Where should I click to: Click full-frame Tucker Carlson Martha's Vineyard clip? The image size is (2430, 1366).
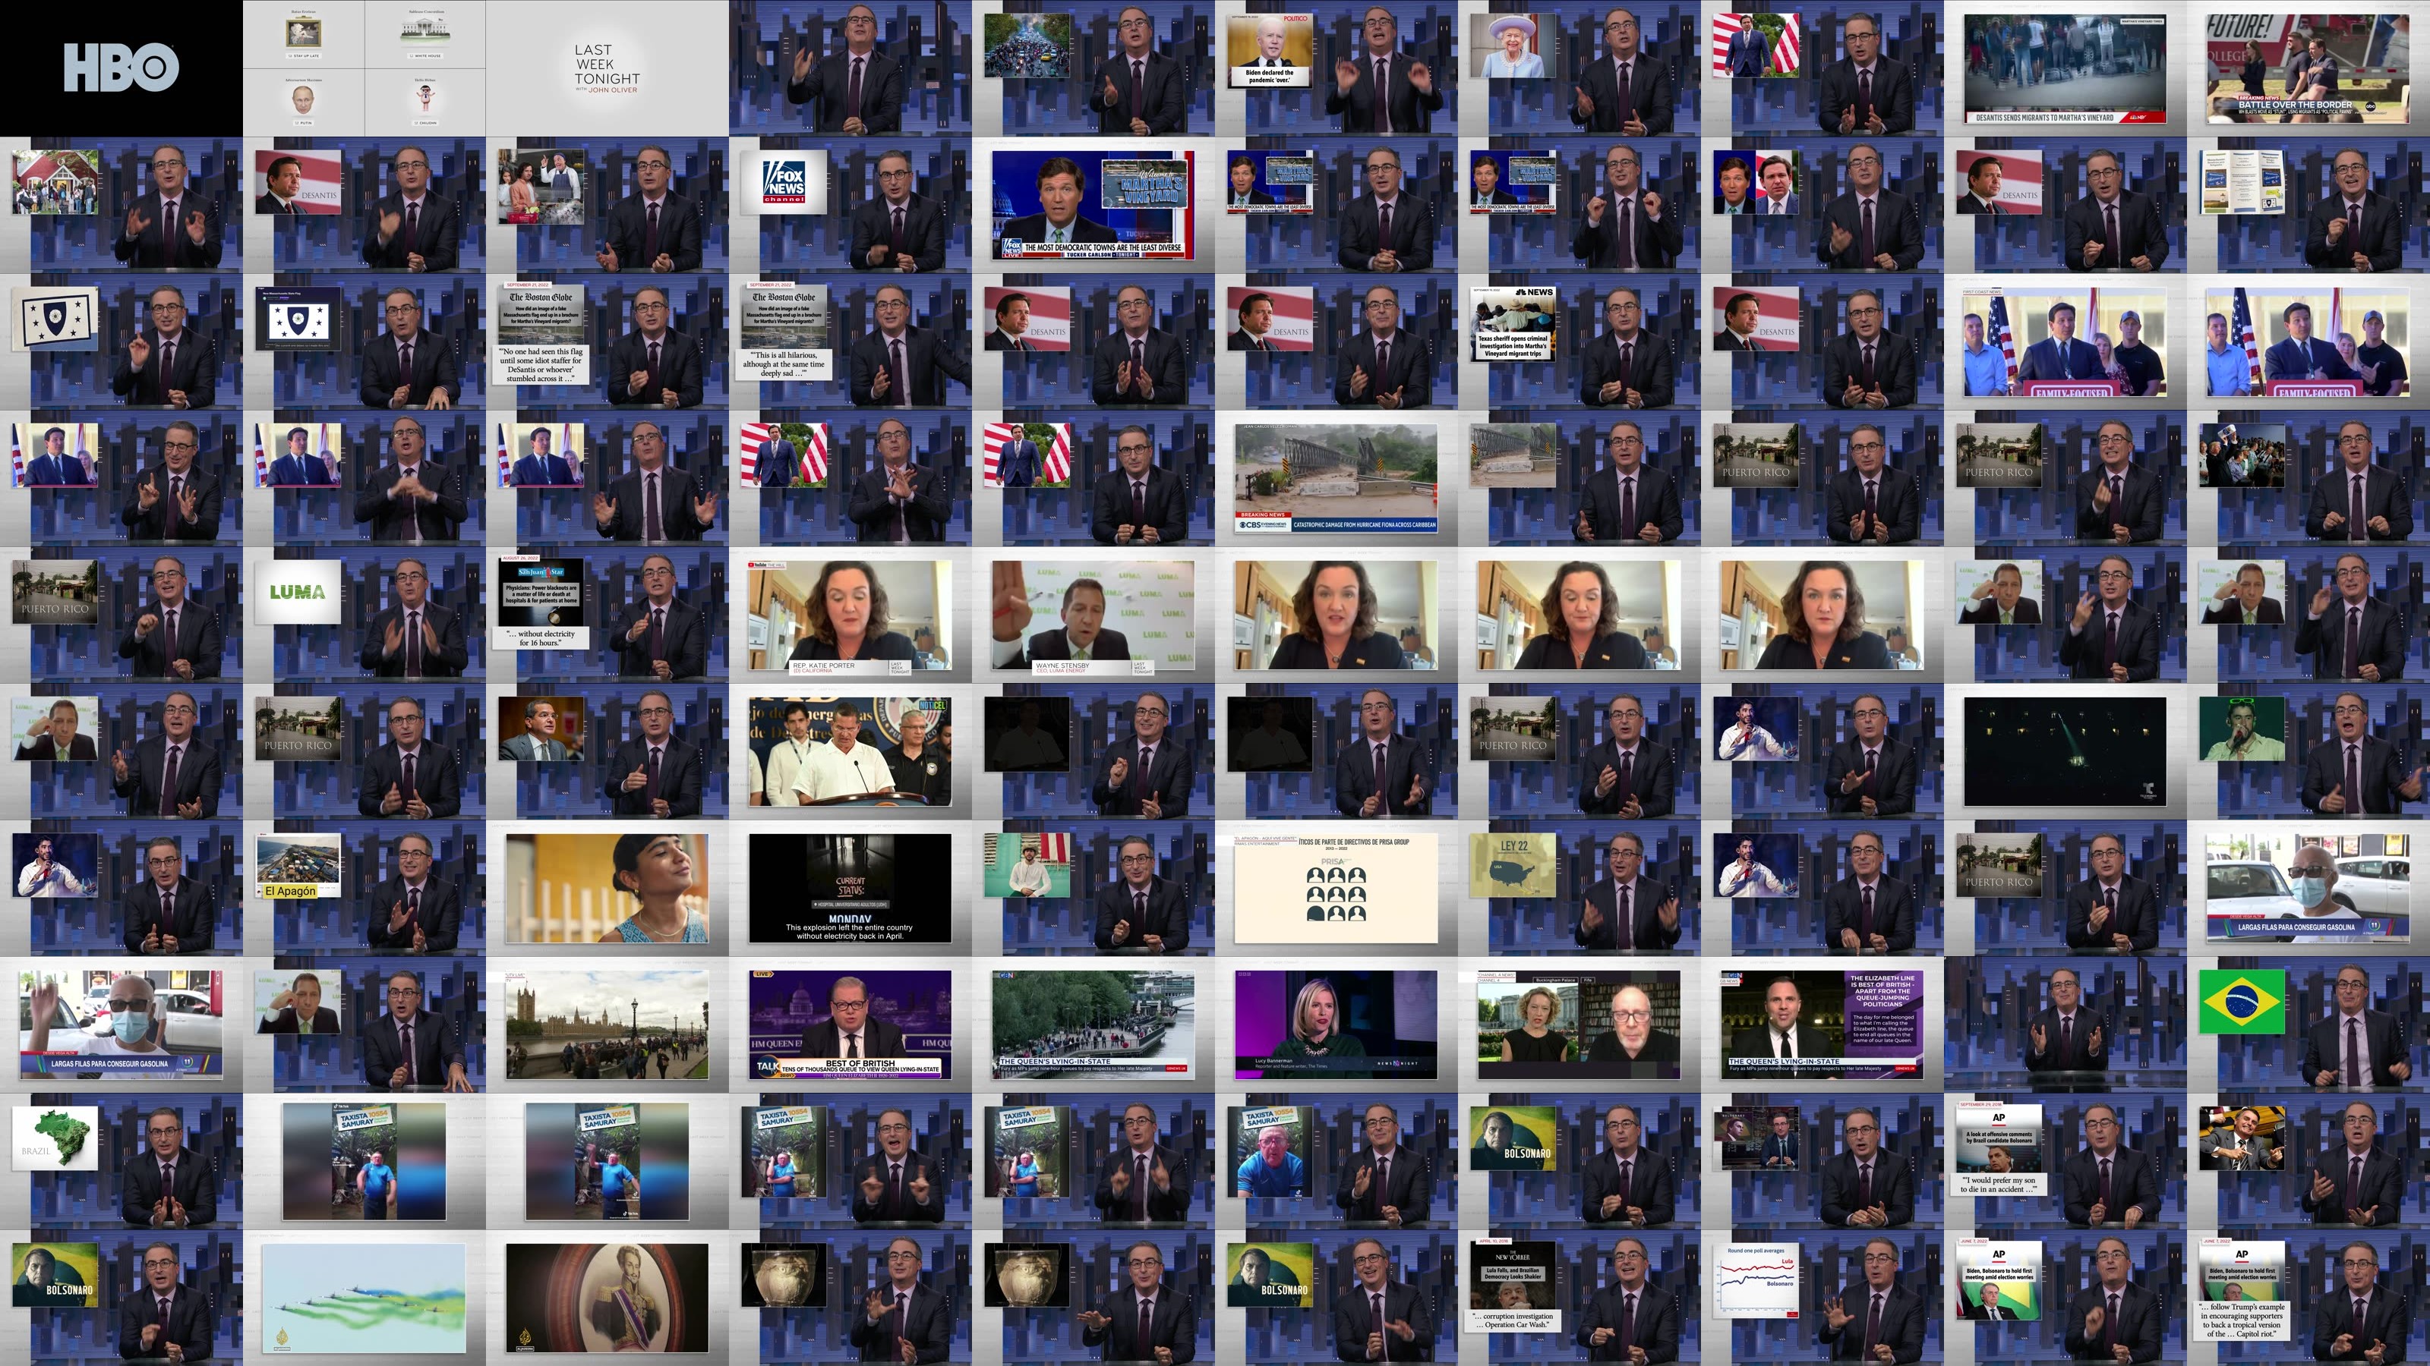(x=1093, y=205)
